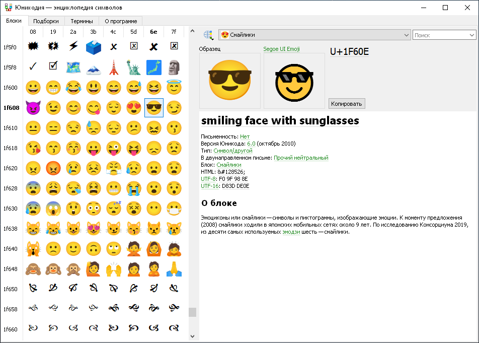
Task: Click the Segoe UI Emoji glyph preview
Action: (294, 81)
